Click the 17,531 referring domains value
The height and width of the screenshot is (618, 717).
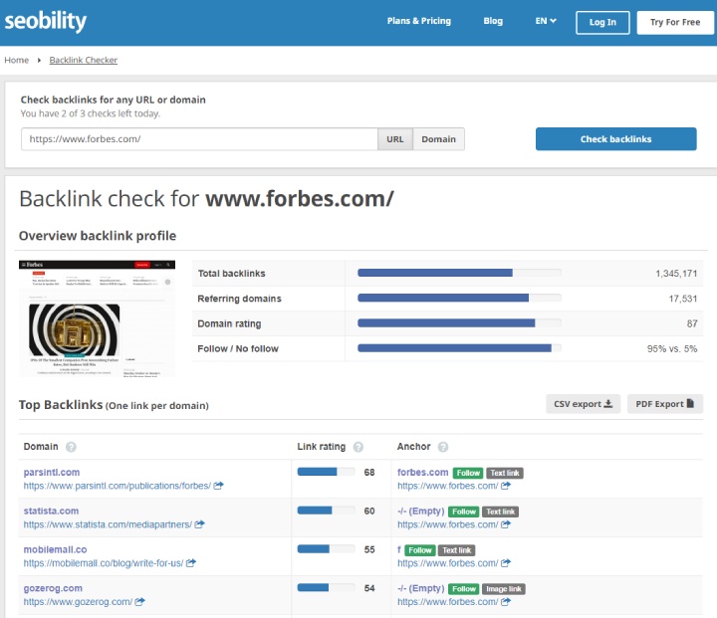(683, 299)
